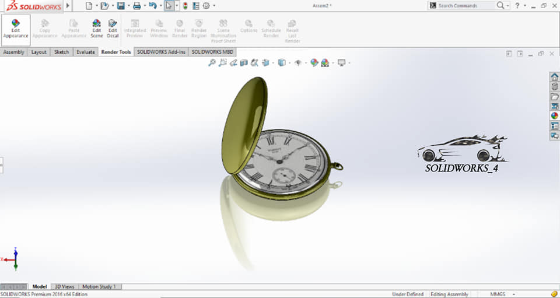Switch to the Sketch tab
Viewport: 560px width, 298px height.
tap(61, 52)
